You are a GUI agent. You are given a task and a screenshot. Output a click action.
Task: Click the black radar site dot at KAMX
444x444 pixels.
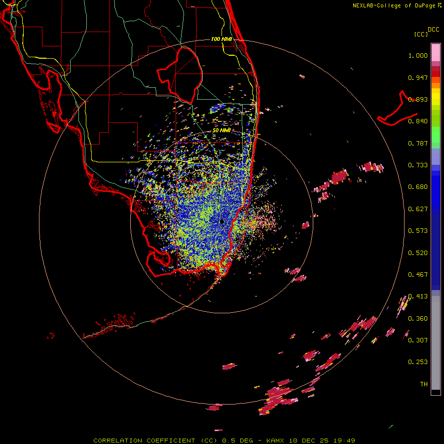222,222
